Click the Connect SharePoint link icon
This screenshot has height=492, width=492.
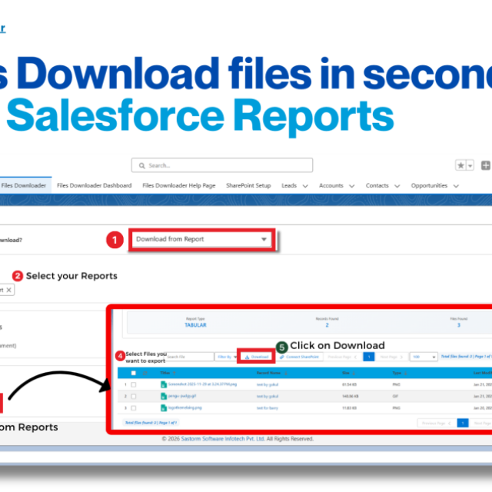pyautogui.click(x=282, y=357)
